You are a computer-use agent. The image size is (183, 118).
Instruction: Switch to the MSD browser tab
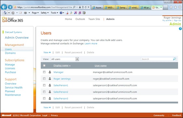(x=109, y=7)
